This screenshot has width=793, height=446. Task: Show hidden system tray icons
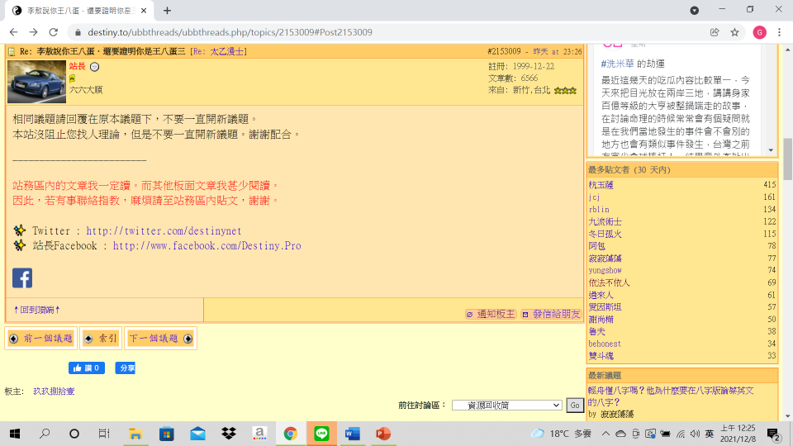(605, 434)
